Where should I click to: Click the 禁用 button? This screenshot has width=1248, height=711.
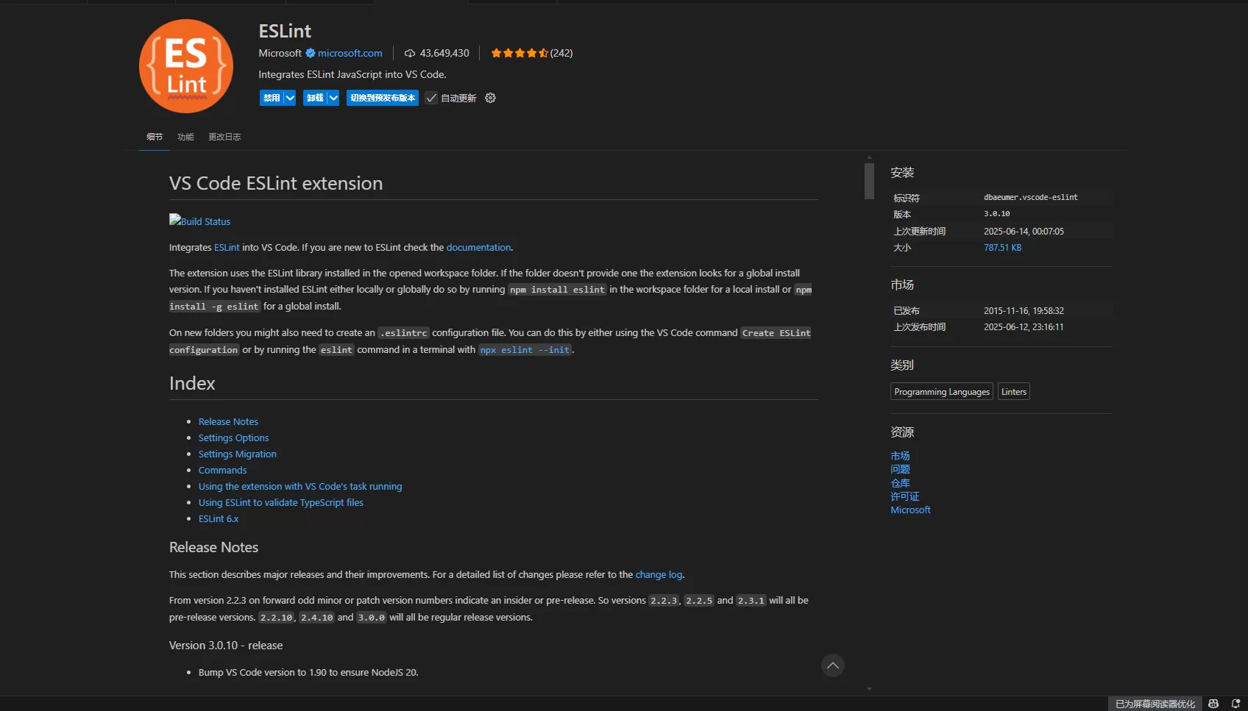tap(272, 98)
